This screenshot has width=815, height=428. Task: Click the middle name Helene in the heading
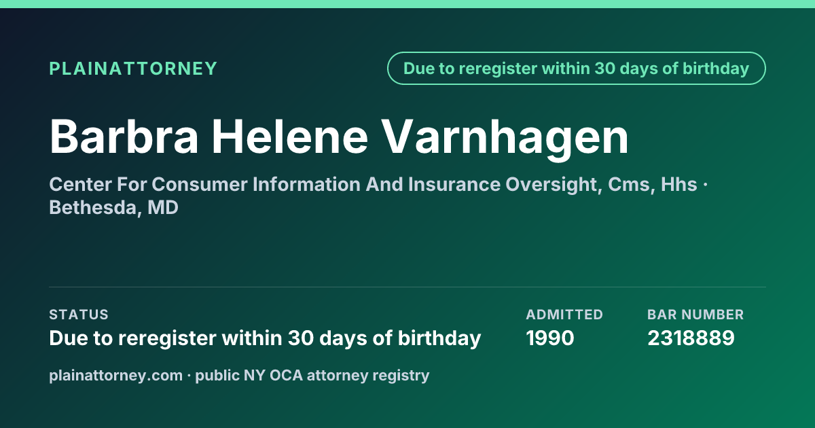[289, 137]
